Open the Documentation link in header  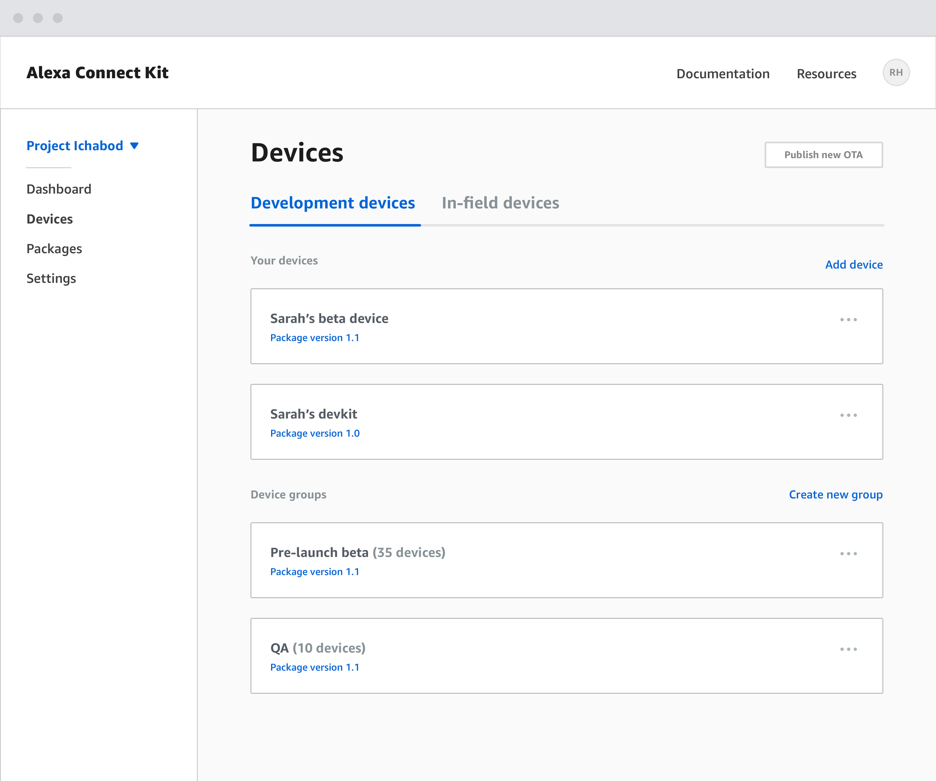click(723, 73)
